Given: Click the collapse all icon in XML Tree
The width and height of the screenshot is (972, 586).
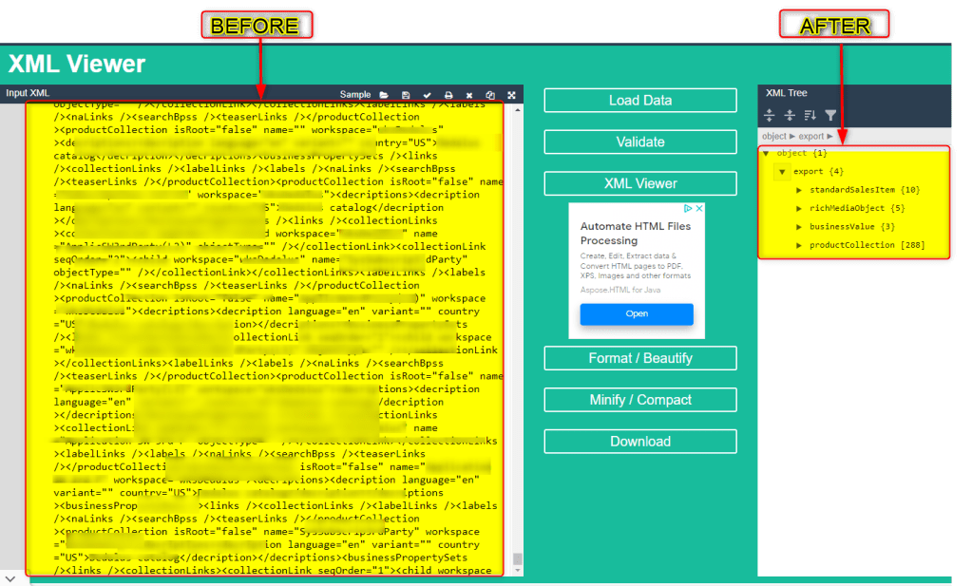Looking at the screenshot, I should tap(790, 116).
